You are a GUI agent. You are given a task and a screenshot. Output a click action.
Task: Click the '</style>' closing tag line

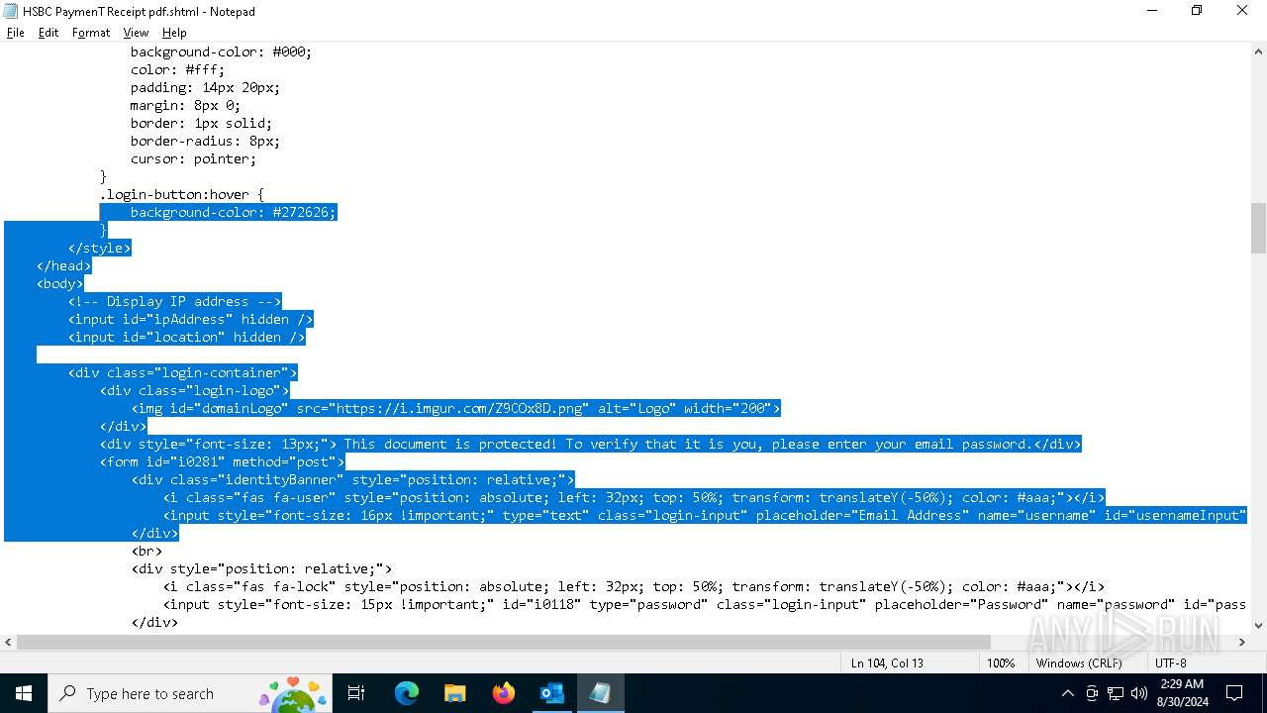click(x=99, y=248)
